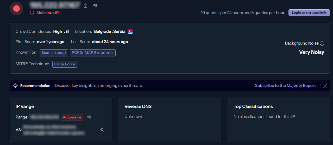
Task: Open the explore icon beside the AS name
Action: tap(102, 130)
